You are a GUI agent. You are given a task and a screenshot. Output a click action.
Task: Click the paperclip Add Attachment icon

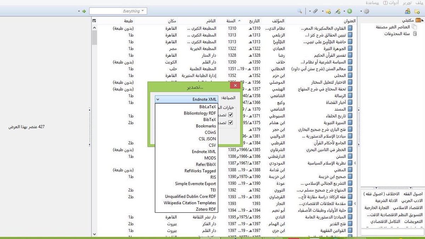[315, 11]
